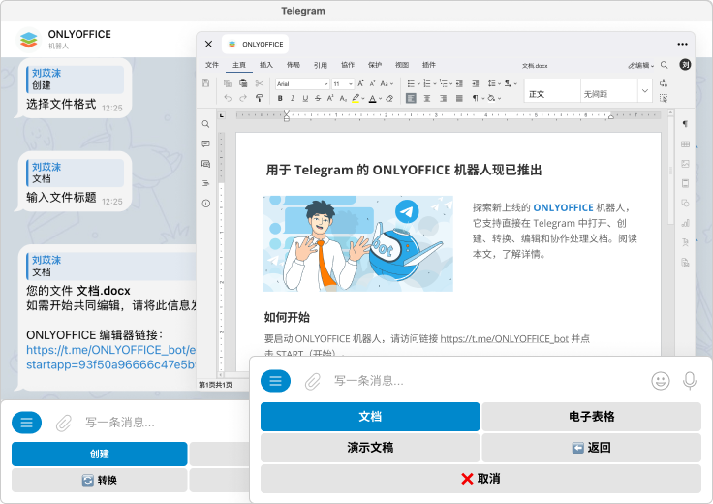Click the Increment font size icon
This screenshot has width=713, height=504.
[x=360, y=83]
